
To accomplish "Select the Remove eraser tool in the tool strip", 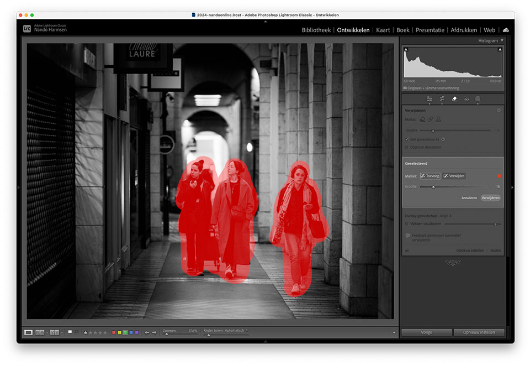I will coord(454,99).
